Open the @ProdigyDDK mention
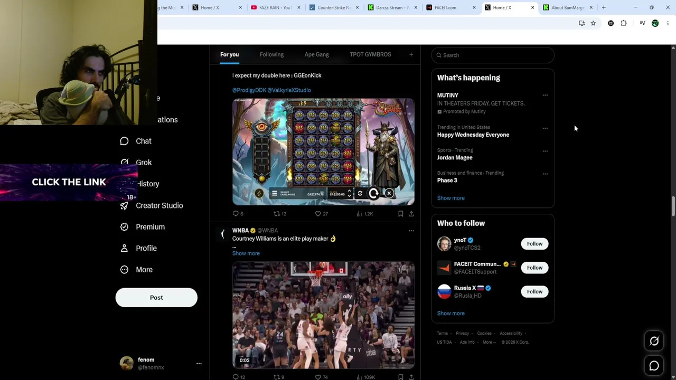 point(249,90)
